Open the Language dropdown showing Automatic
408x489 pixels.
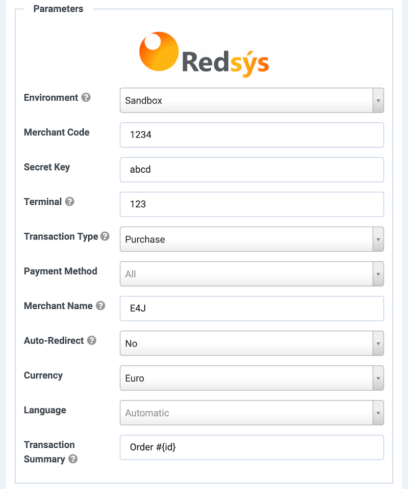tap(246, 413)
